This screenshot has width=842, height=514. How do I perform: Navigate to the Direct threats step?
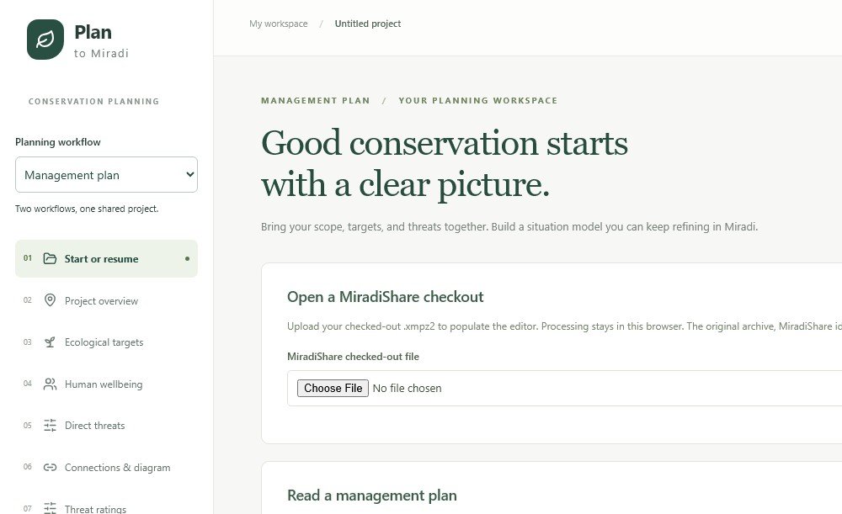(x=106, y=426)
